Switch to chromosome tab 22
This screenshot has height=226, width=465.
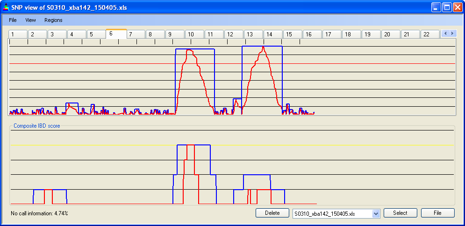pos(429,34)
